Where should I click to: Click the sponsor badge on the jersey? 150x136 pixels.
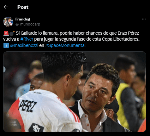pos(36,128)
